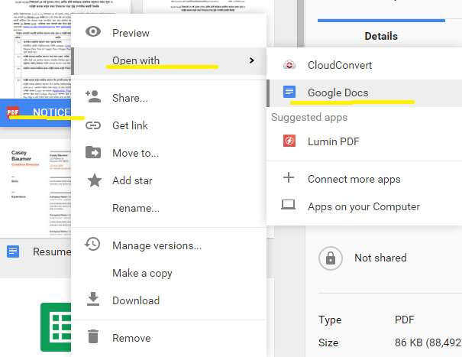
Task: Open the file with Google Docs
Action: (338, 92)
